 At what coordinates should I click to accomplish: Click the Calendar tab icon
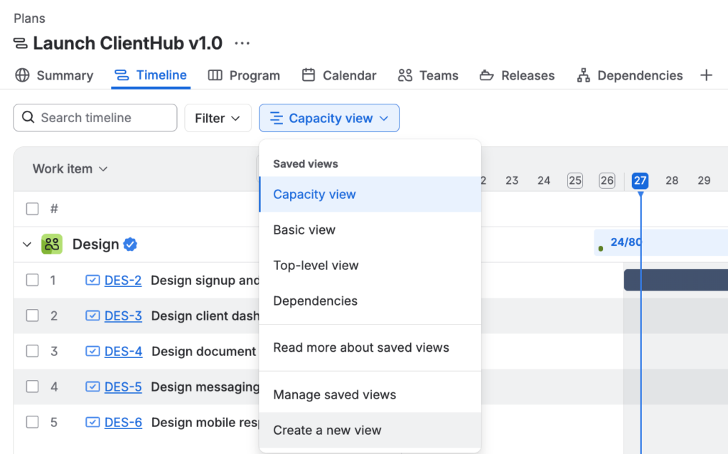pos(309,75)
